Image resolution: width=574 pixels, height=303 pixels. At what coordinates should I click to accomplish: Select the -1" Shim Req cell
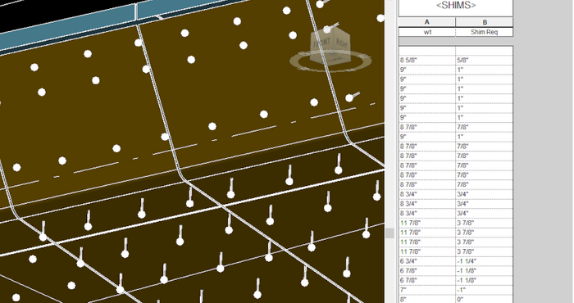(485, 290)
